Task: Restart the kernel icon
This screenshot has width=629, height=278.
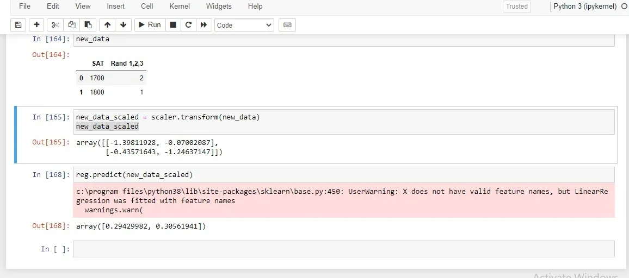Action: point(188,25)
